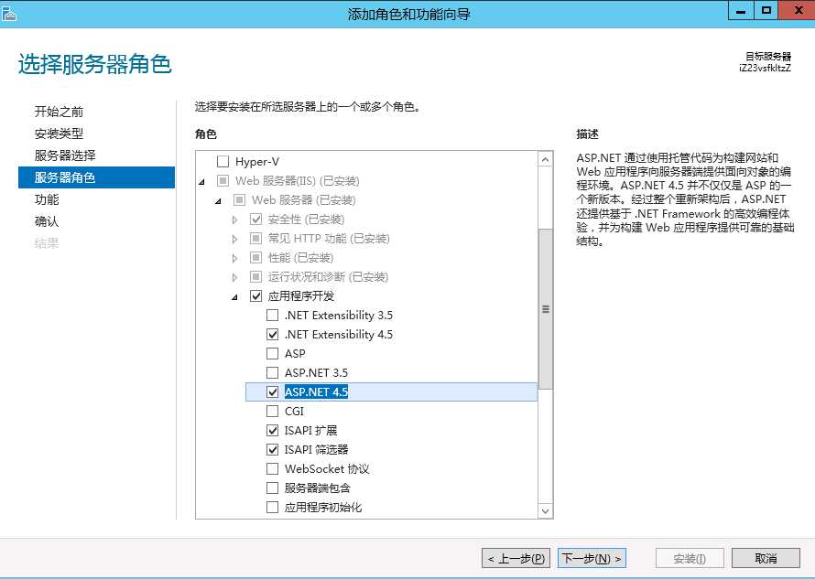Click the wizard app icon in title bar
815x579 pixels.
tap(9, 13)
